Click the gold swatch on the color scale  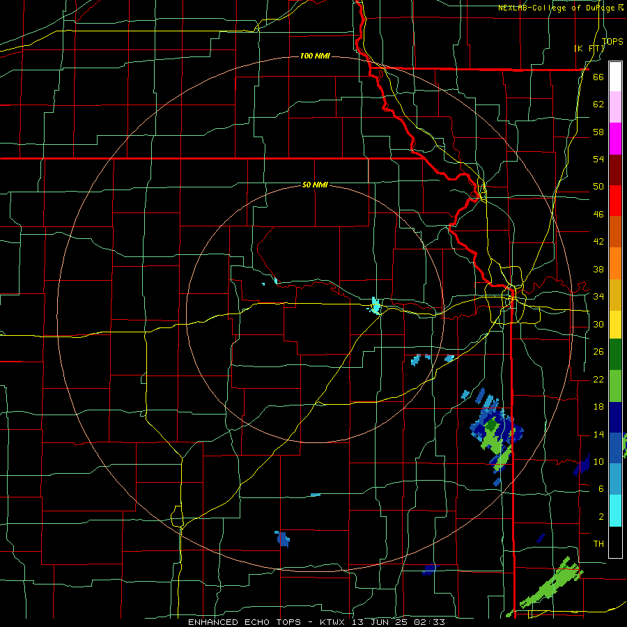point(615,295)
